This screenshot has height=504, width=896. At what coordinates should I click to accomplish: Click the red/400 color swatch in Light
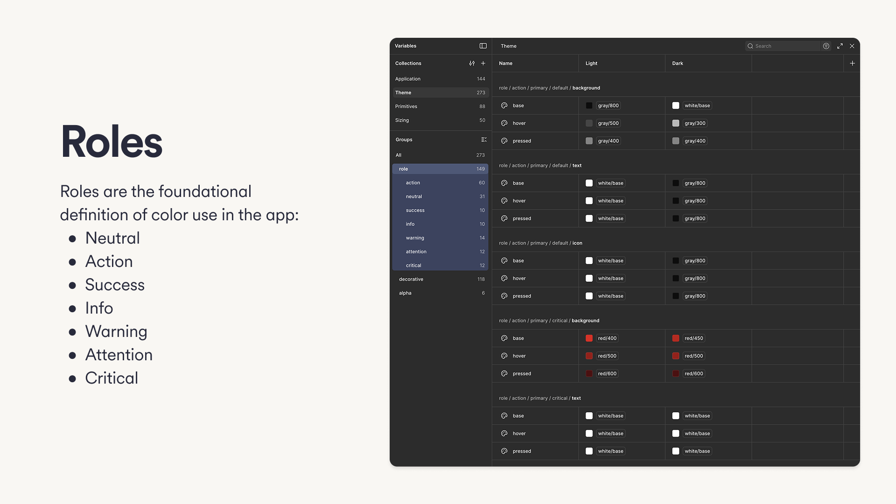(589, 338)
